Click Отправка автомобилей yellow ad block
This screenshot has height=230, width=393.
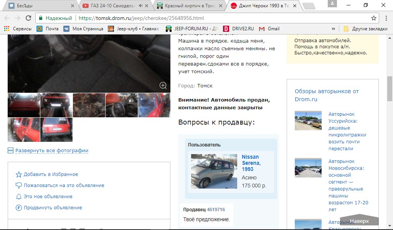click(x=333, y=49)
